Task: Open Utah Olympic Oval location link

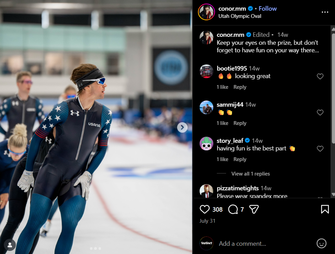Action: pyautogui.click(x=240, y=16)
